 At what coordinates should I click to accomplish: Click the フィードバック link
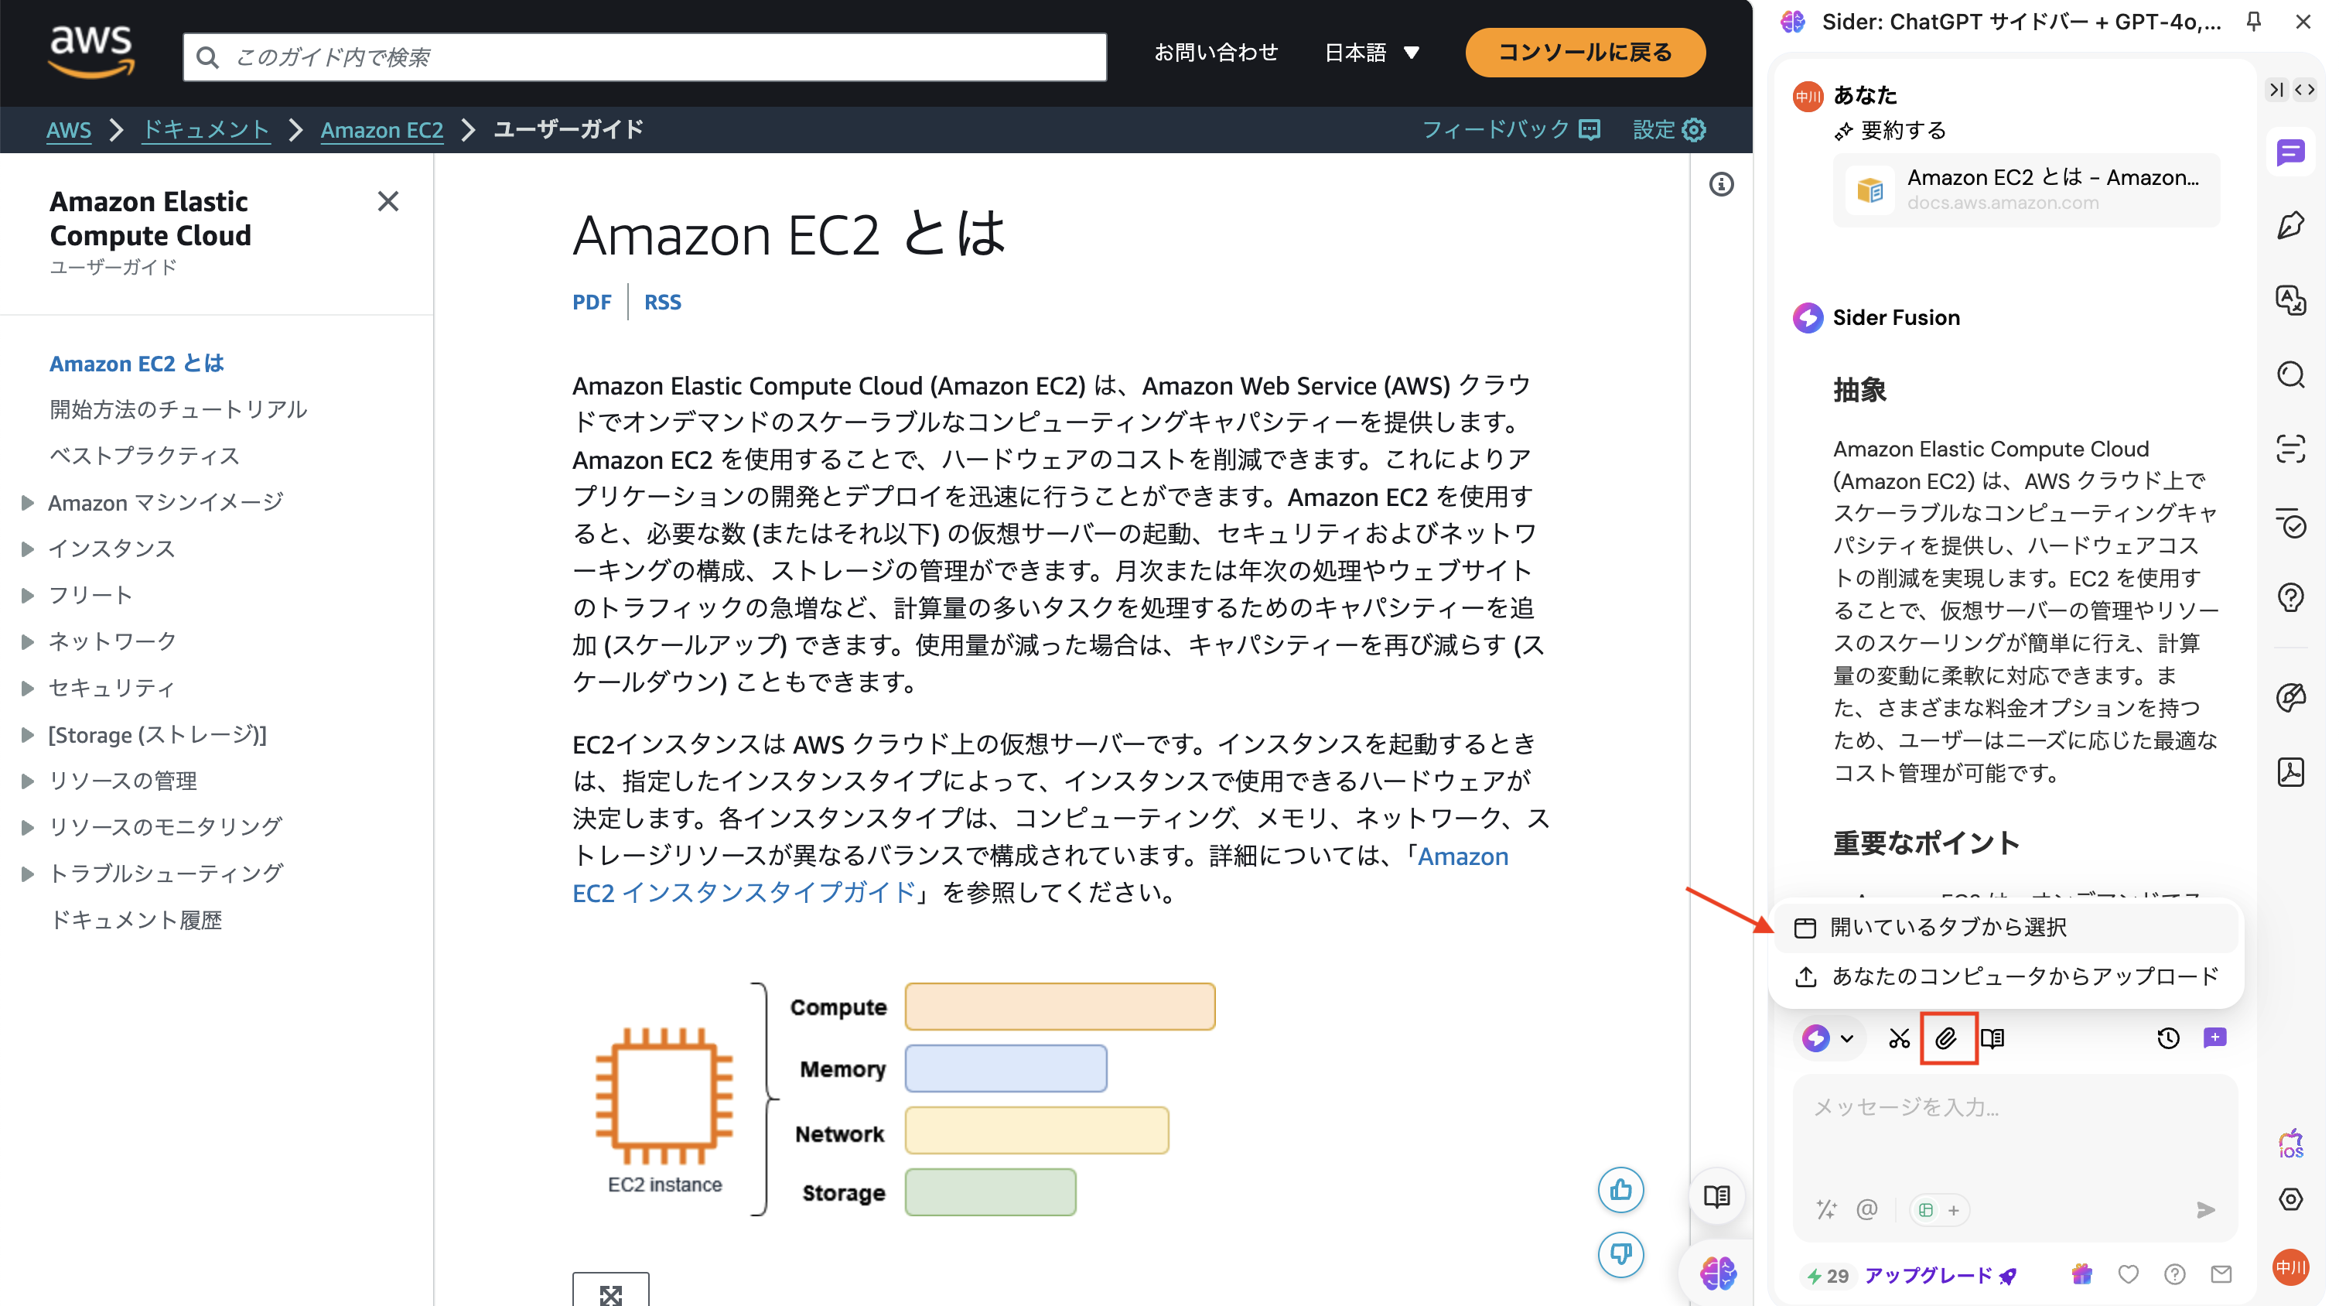(x=1510, y=130)
